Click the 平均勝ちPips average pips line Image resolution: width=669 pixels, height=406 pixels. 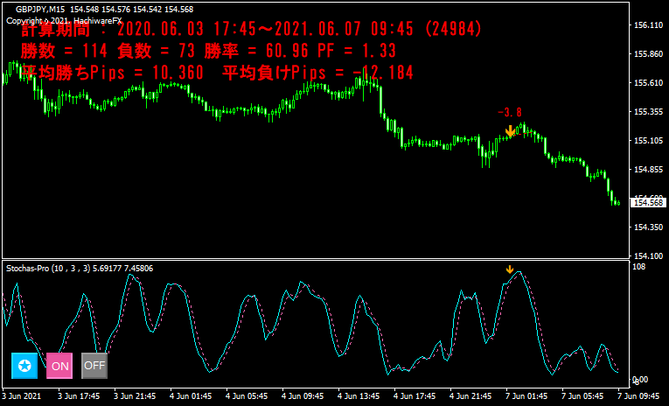coord(217,73)
